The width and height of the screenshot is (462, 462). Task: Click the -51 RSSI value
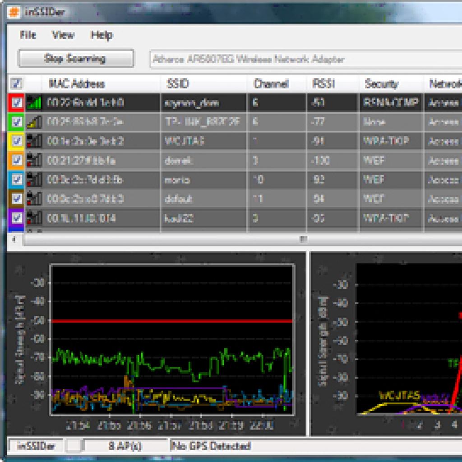pos(318,102)
